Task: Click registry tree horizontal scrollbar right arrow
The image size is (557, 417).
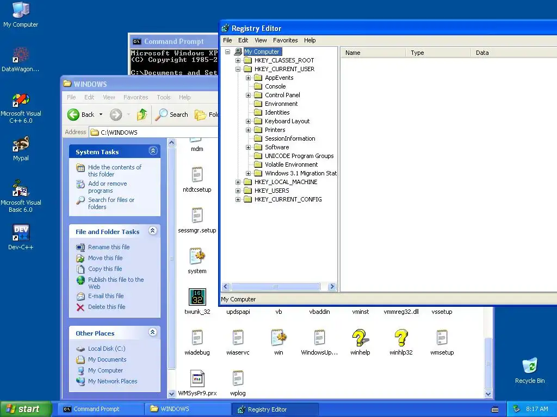Action: tap(332, 287)
